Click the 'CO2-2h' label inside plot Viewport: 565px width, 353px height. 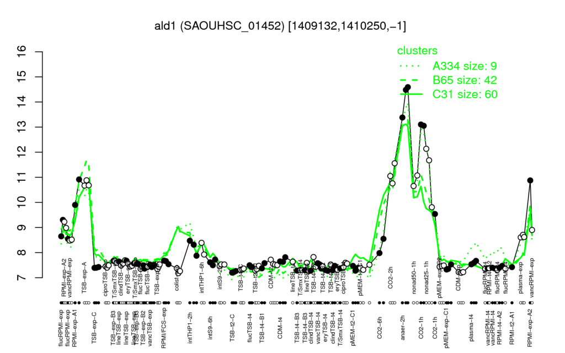(391, 278)
